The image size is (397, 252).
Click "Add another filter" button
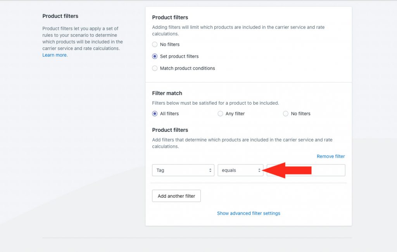pyautogui.click(x=176, y=196)
